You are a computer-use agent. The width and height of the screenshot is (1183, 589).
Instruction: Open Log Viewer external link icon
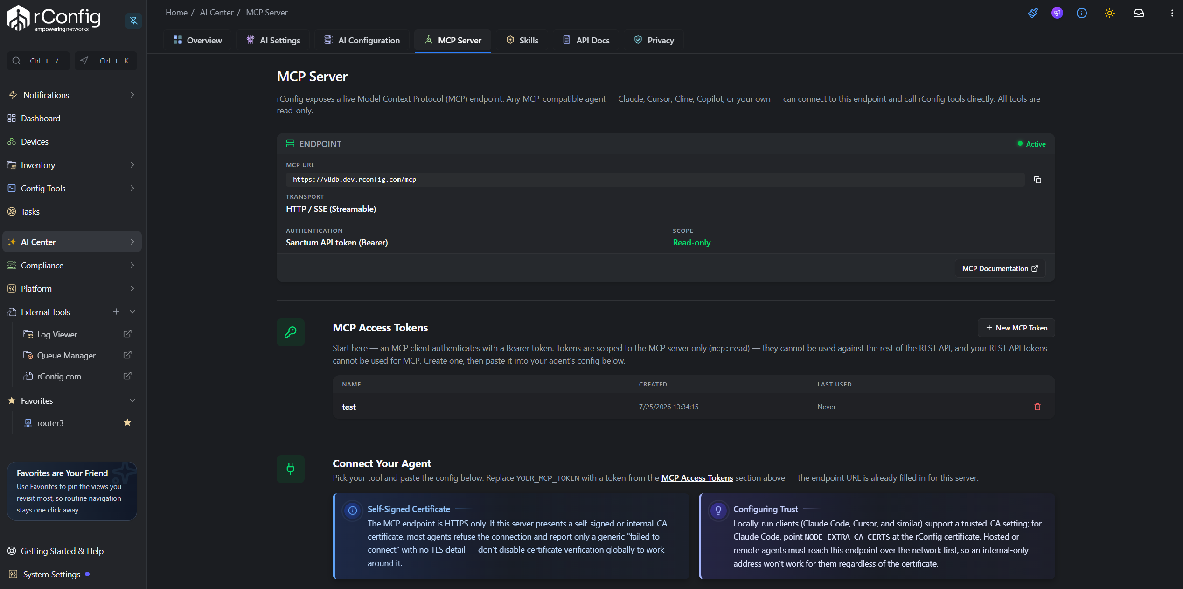point(127,334)
